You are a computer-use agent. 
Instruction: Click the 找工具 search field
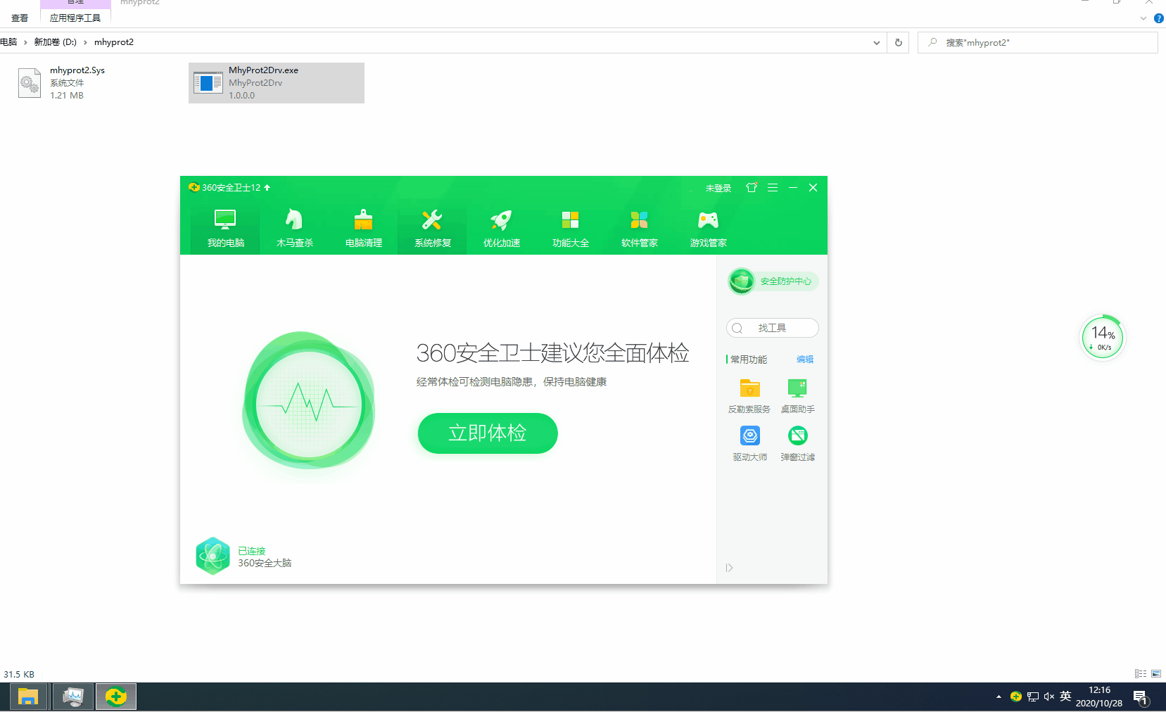[773, 328]
